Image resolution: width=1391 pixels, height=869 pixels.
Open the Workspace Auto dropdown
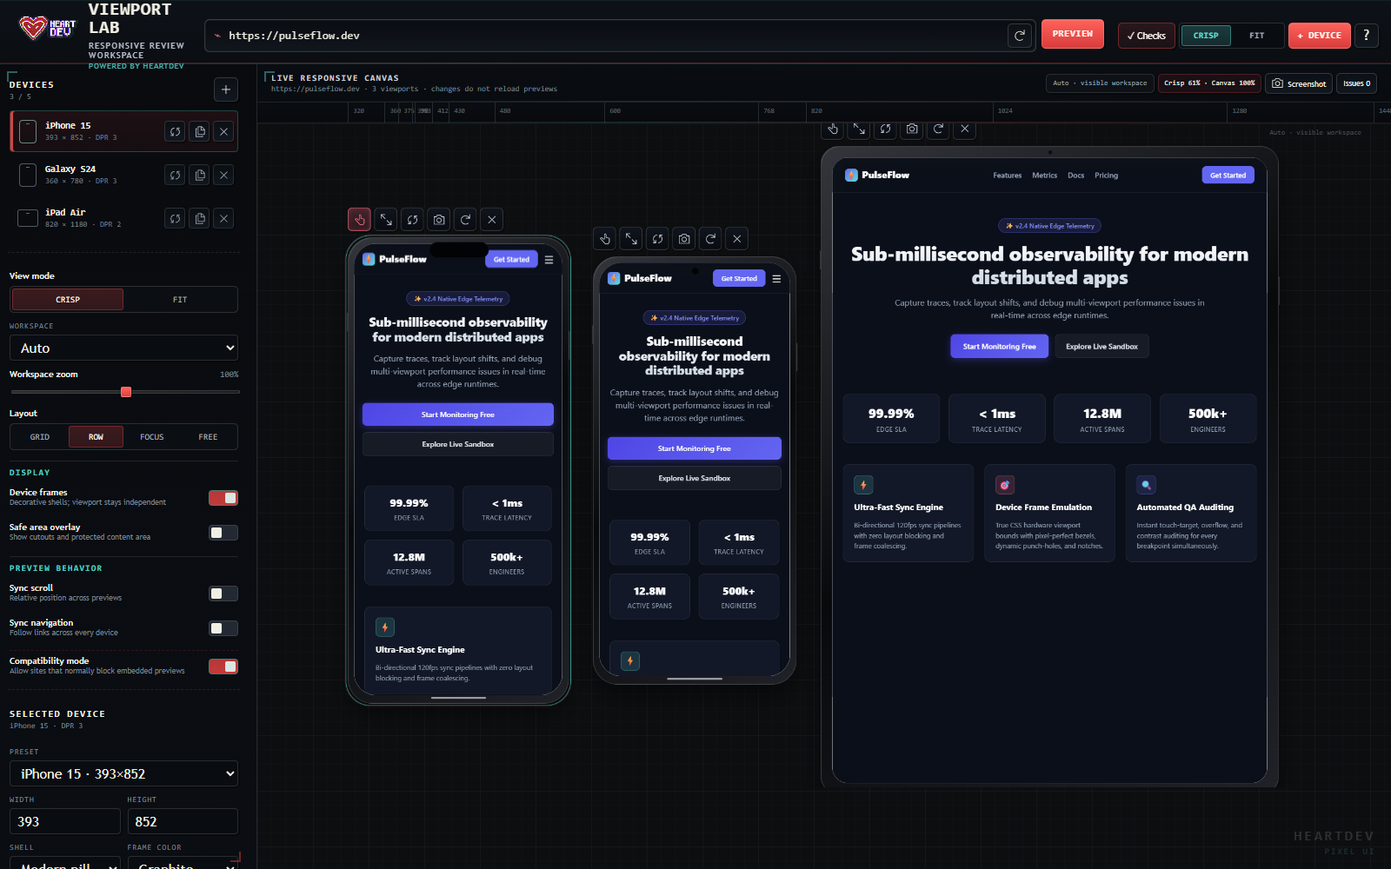coord(123,348)
